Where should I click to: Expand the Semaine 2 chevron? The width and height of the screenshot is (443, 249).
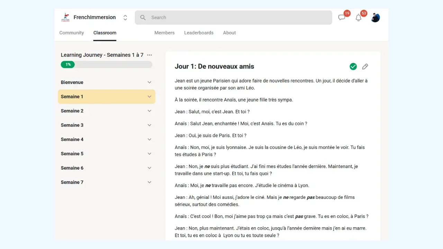point(150,111)
